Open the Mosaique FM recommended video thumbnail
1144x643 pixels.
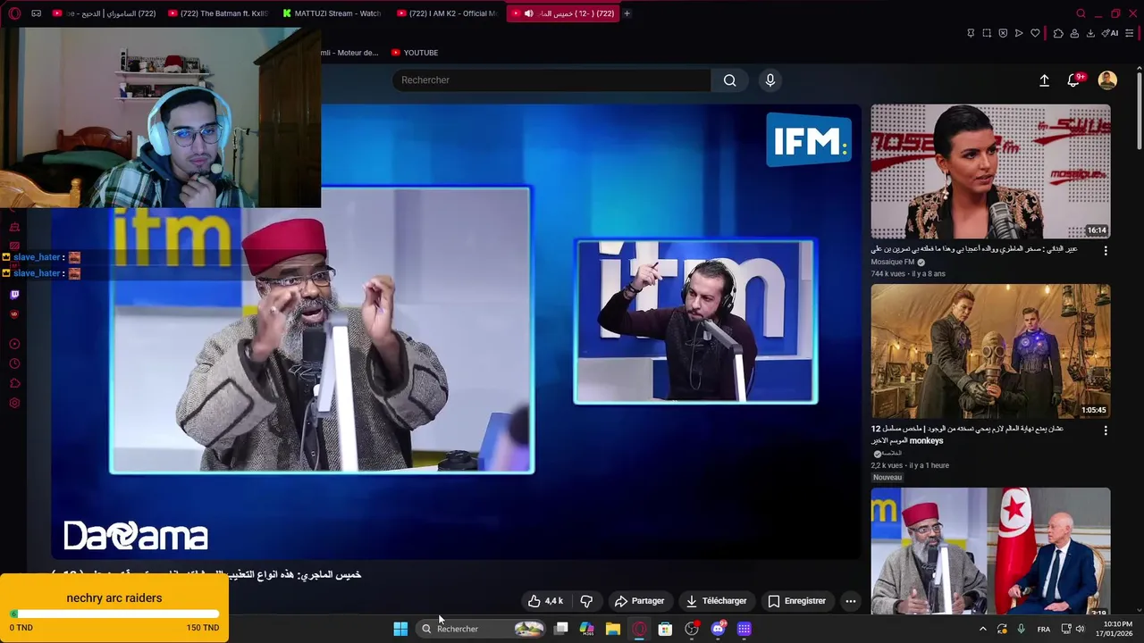pyautogui.click(x=990, y=171)
